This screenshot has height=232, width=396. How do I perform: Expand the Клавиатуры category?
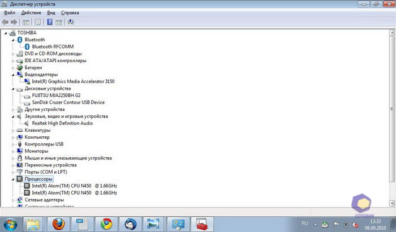pyautogui.click(x=14, y=130)
